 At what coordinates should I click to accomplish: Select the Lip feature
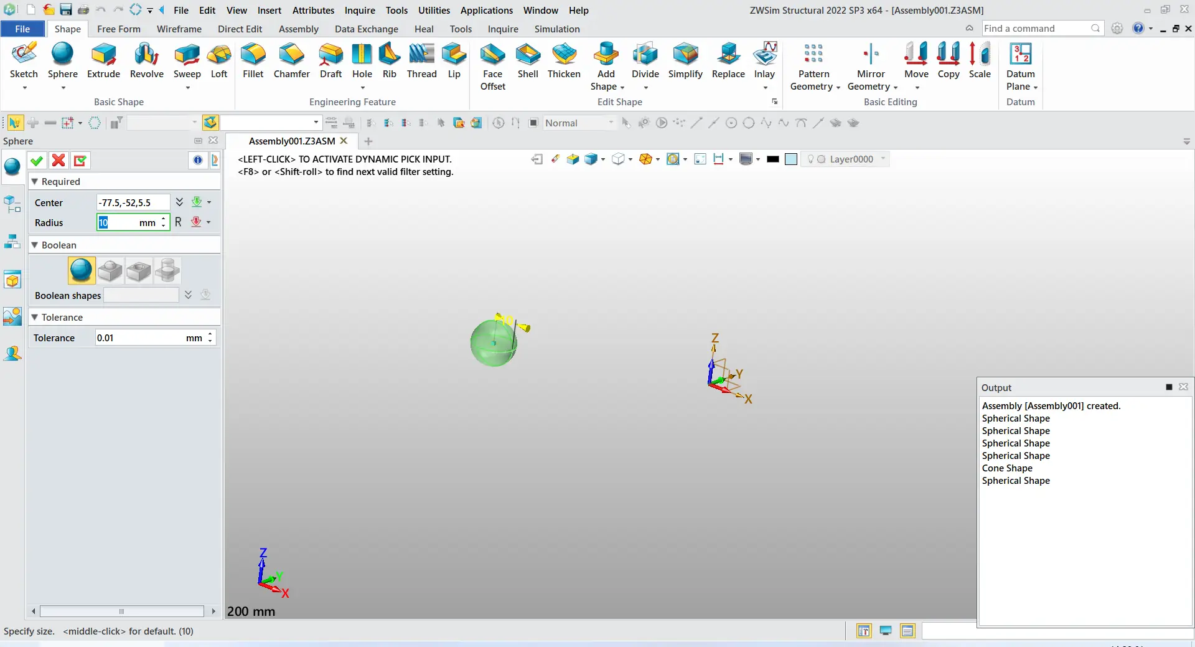coord(454,61)
